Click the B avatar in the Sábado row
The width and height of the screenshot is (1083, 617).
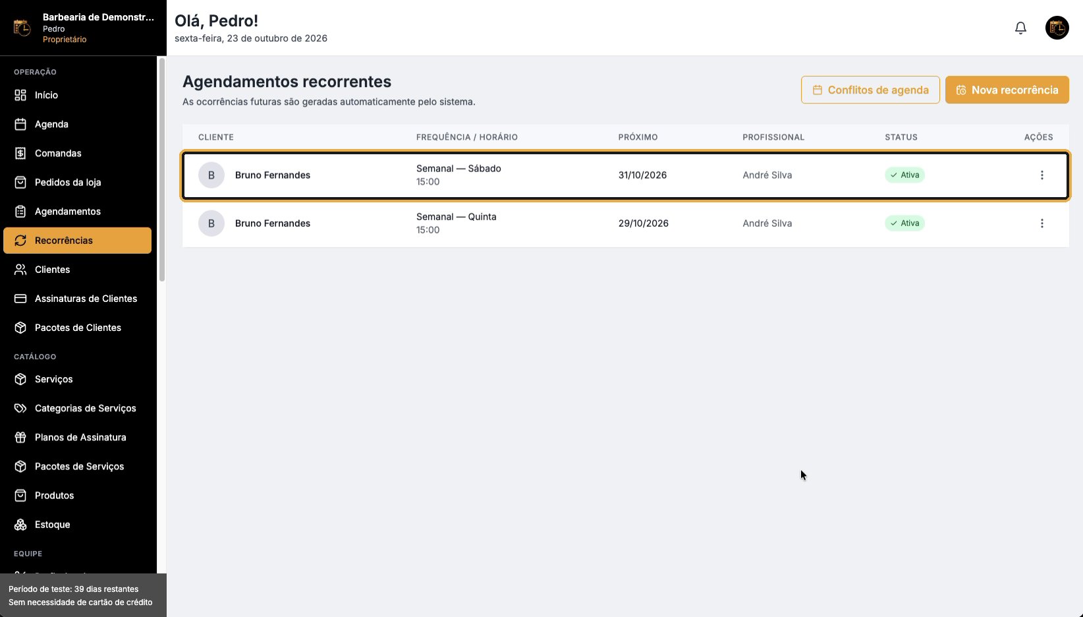(x=211, y=175)
